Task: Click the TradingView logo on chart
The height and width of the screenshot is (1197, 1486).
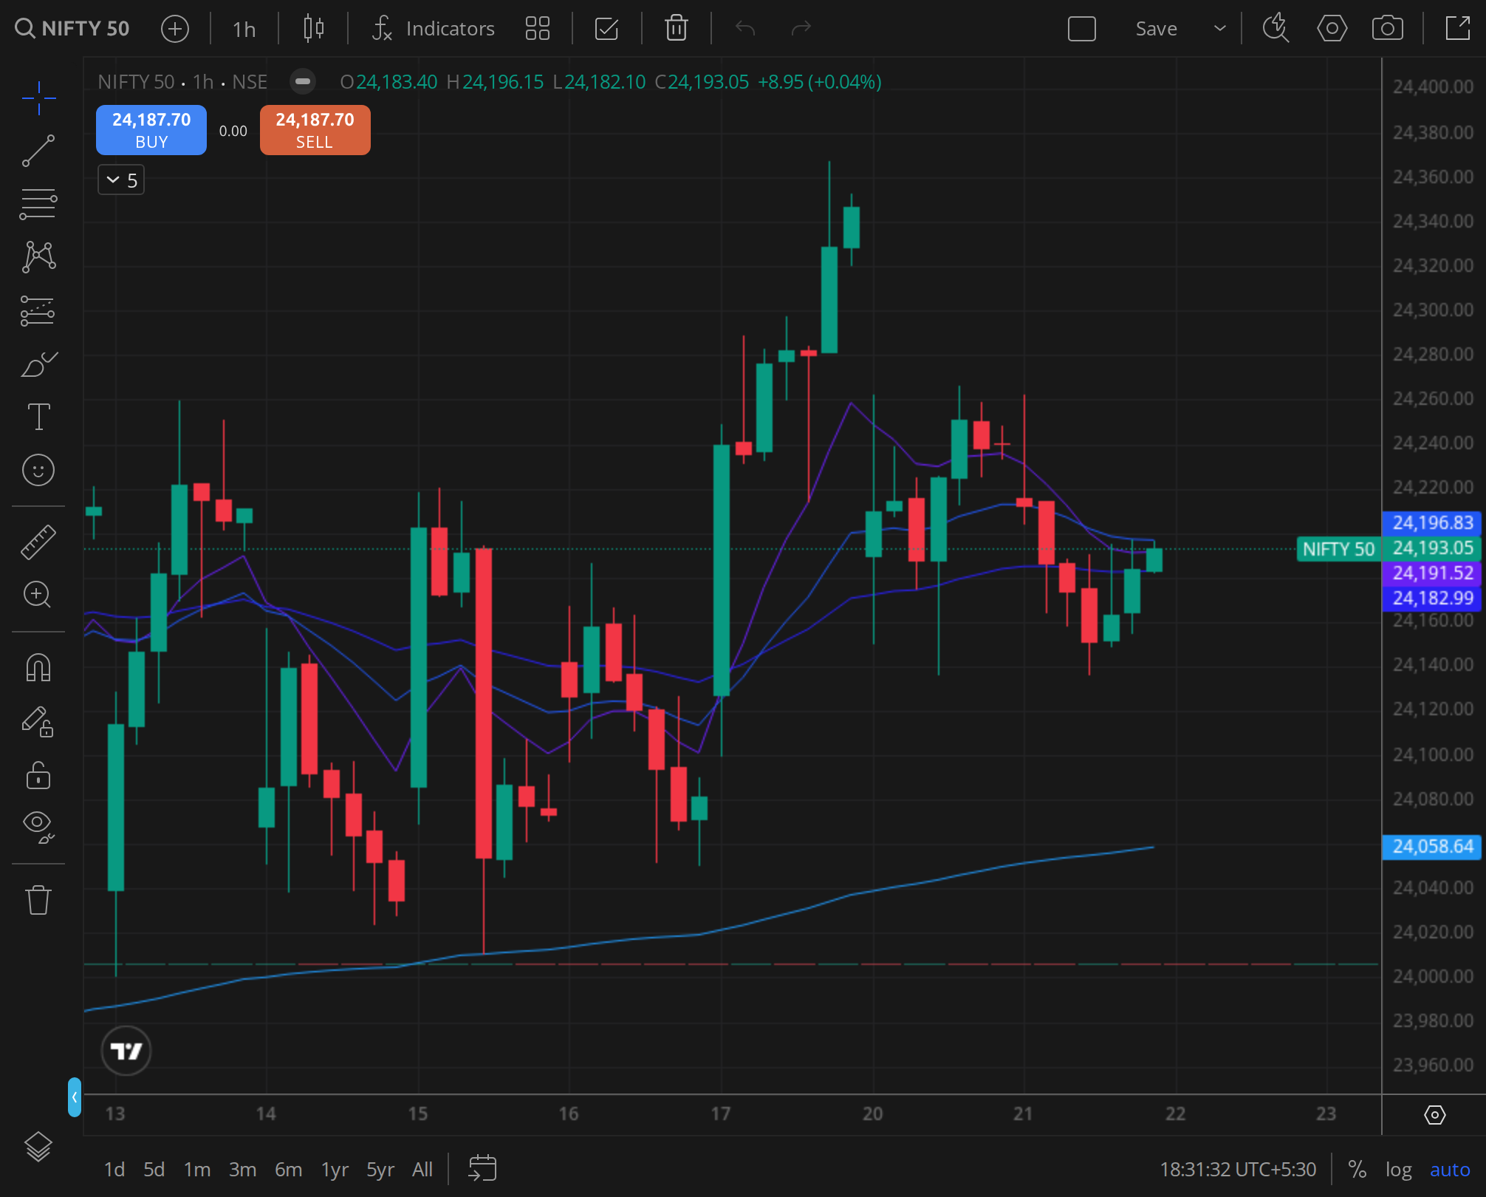Action: pos(126,1051)
